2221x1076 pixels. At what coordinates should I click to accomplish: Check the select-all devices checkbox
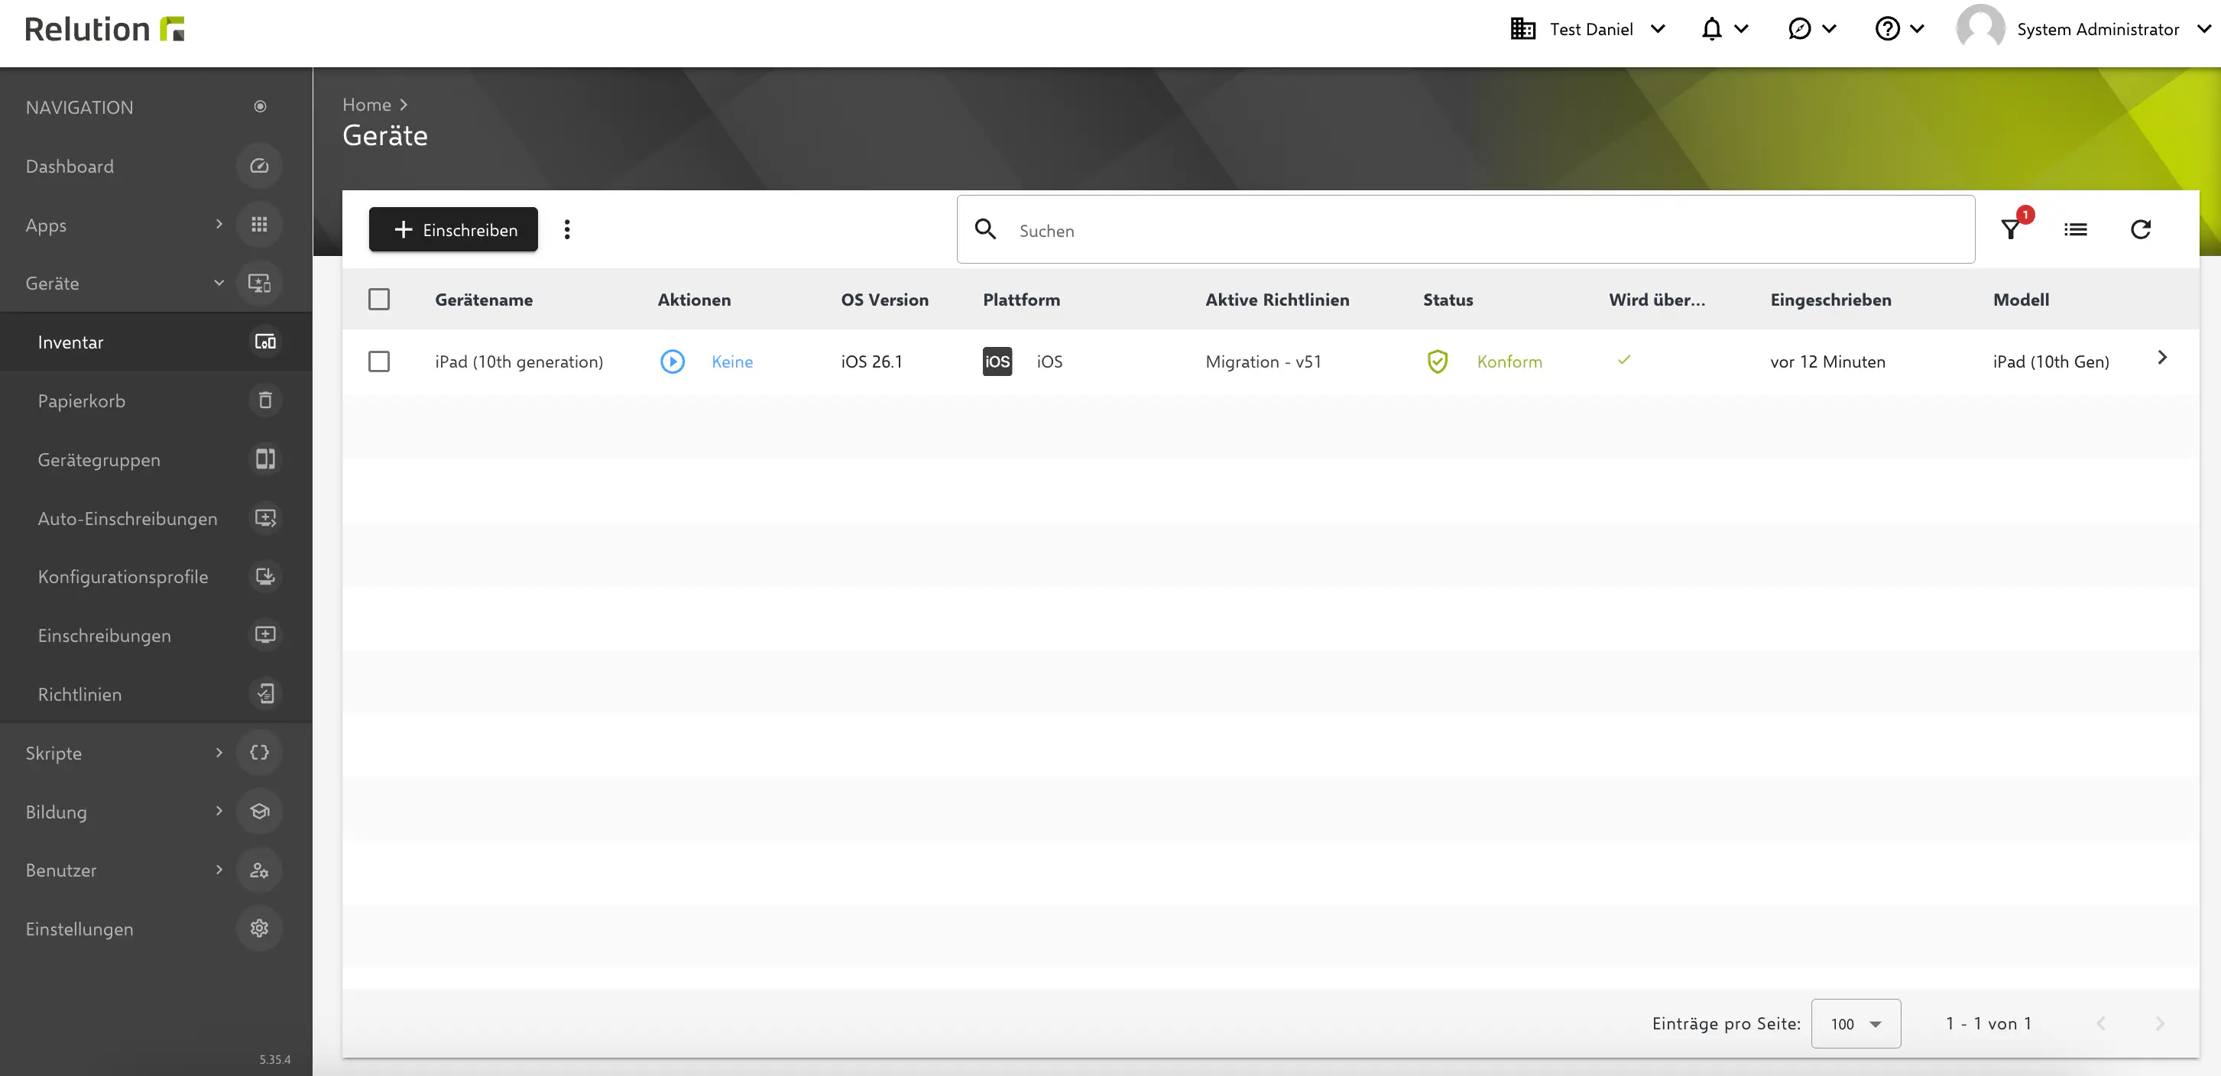coord(378,298)
